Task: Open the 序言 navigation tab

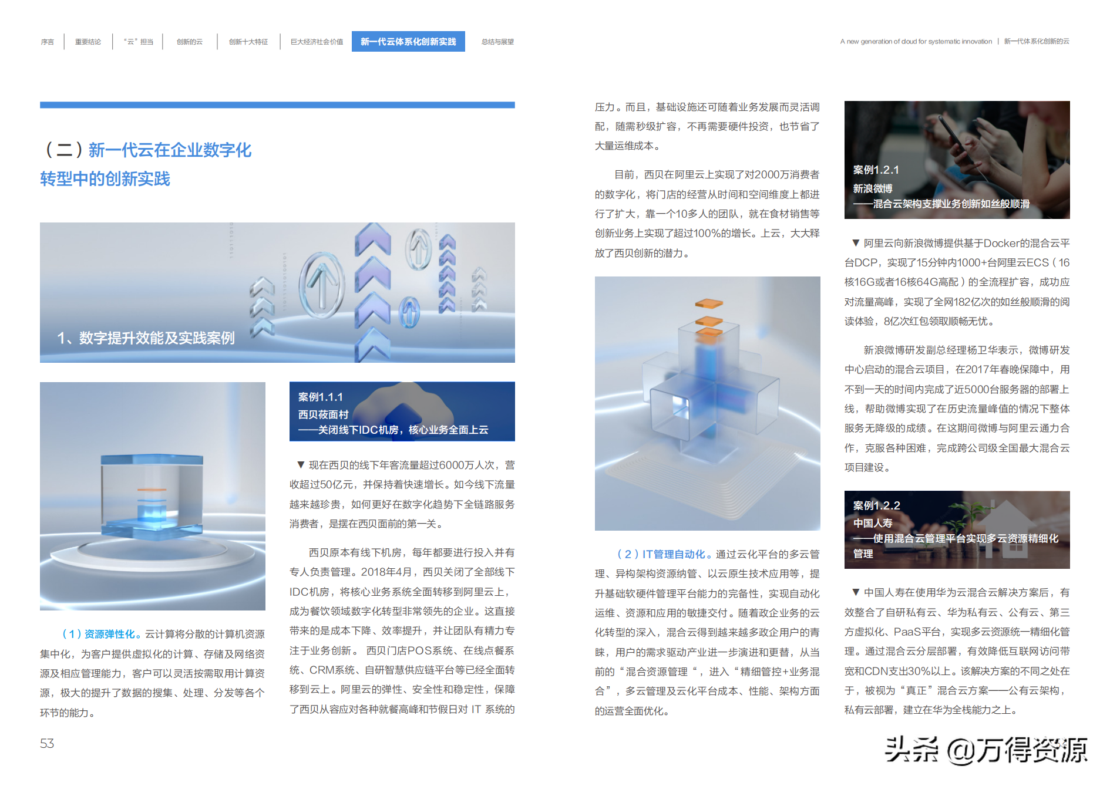Action: [x=48, y=42]
